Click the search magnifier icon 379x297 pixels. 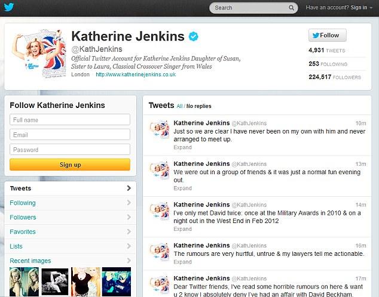(x=292, y=8)
